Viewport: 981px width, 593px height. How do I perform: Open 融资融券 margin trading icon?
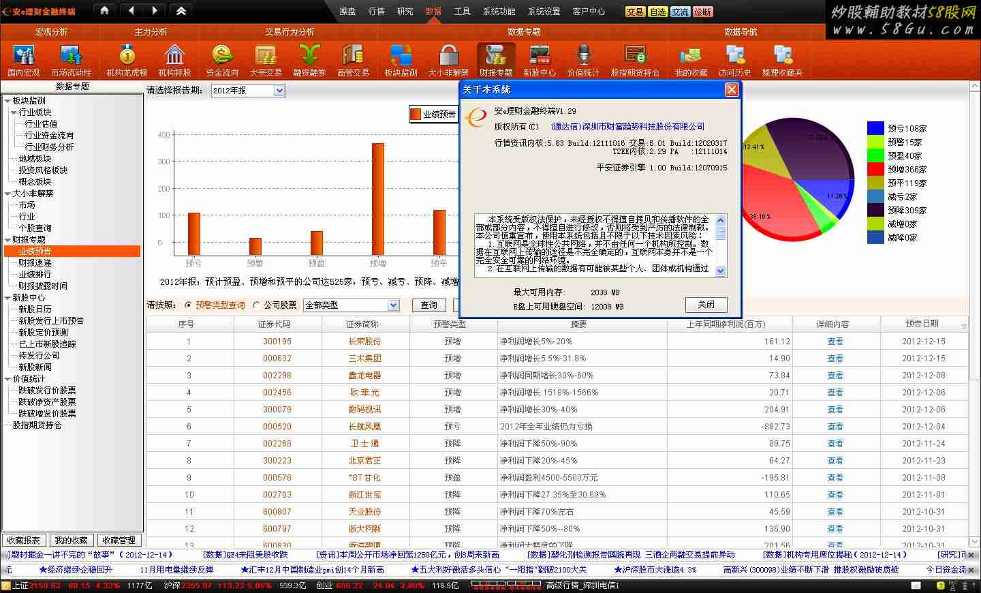309,59
